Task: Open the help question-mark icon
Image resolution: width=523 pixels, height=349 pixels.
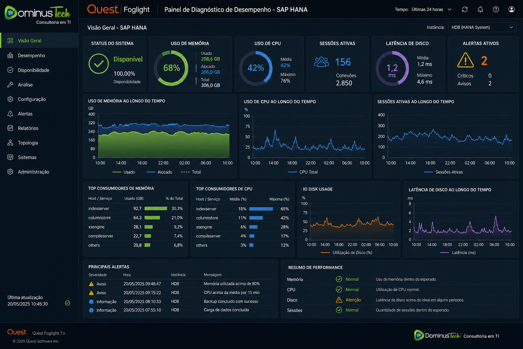Action: [496, 10]
